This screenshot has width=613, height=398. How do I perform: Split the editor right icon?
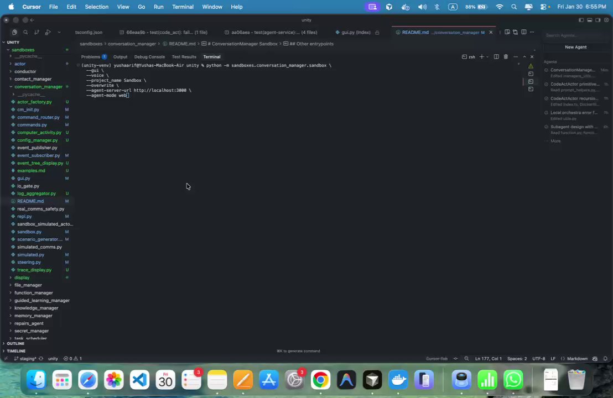[523, 32]
